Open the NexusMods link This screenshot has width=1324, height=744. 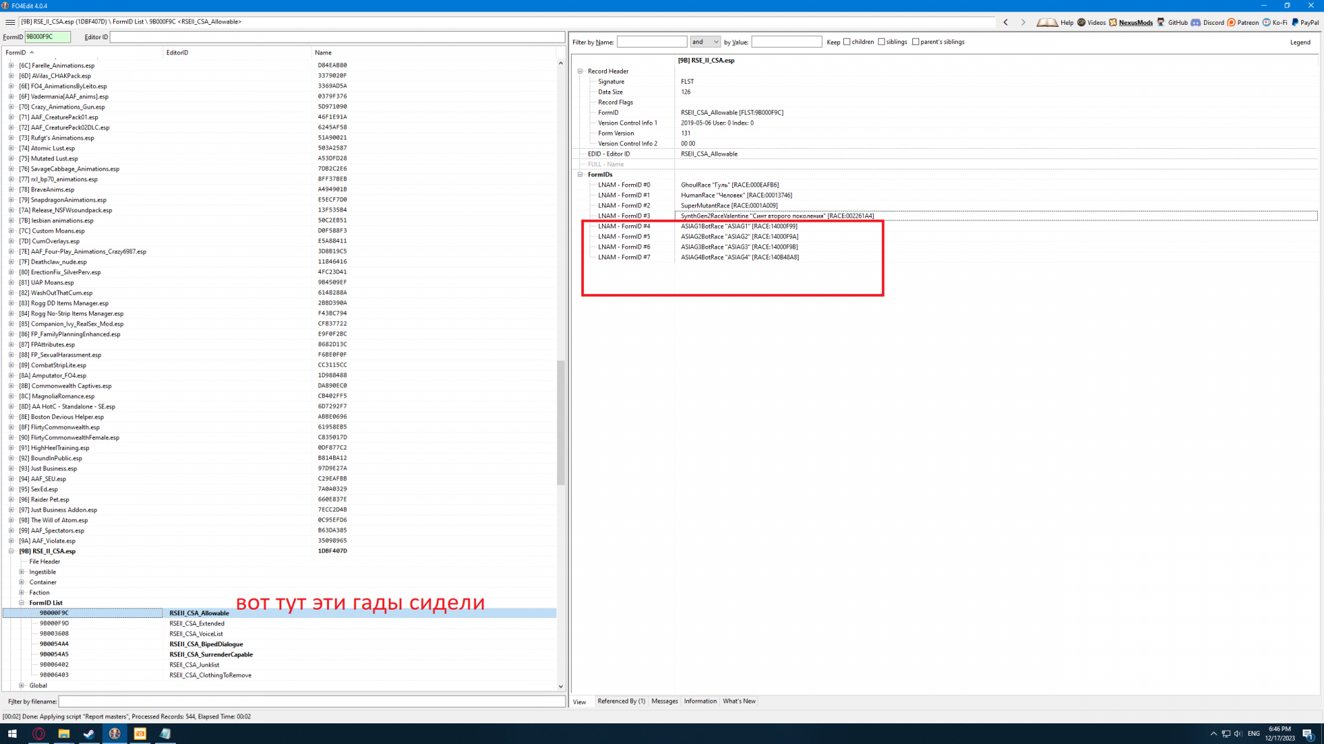click(x=1135, y=22)
